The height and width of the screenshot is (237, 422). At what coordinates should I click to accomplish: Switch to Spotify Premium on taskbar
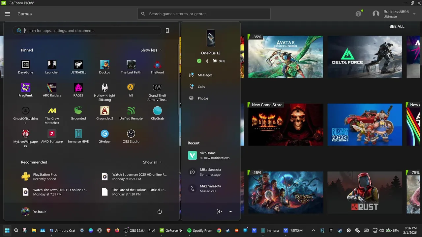[199, 230]
